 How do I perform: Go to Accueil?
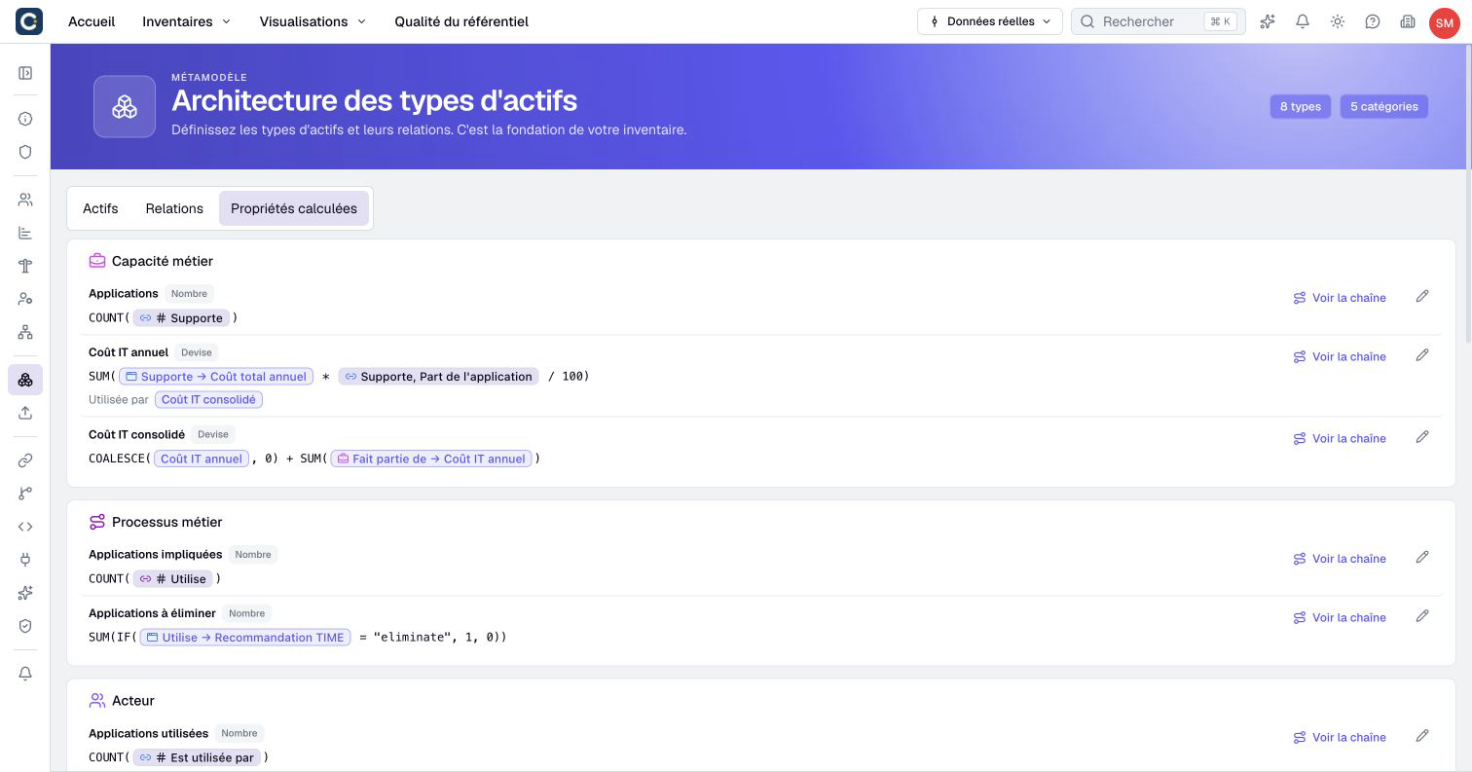[x=92, y=21]
